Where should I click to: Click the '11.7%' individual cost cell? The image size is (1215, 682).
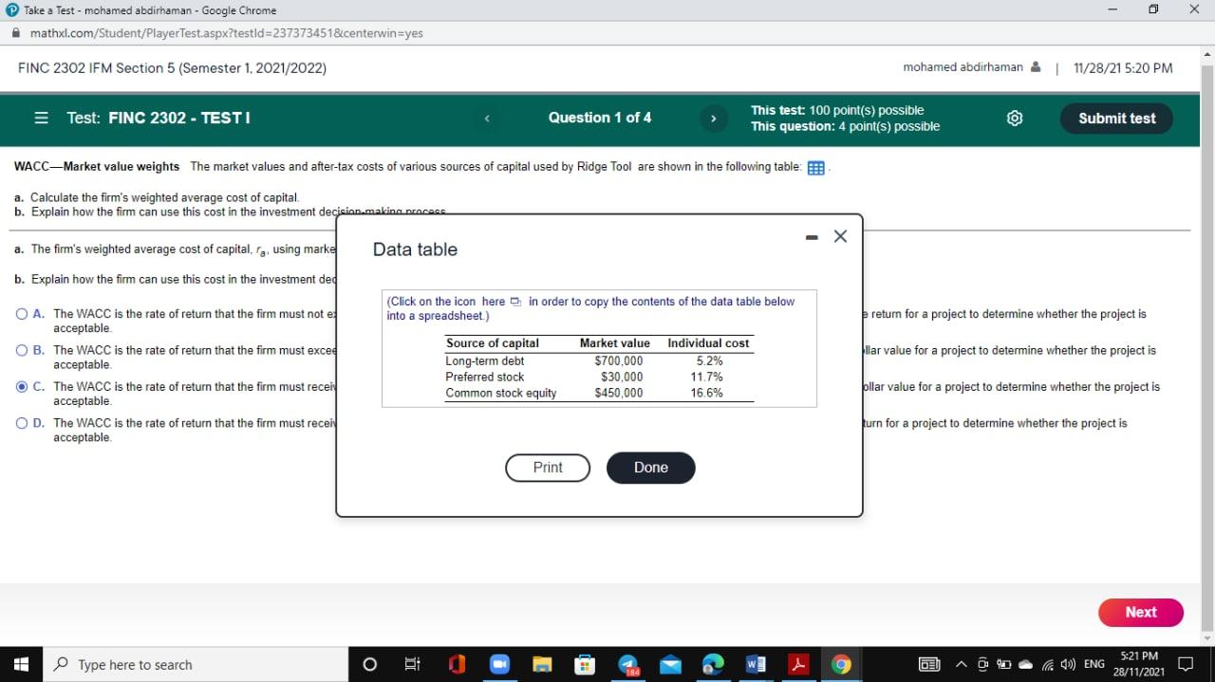pyautogui.click(x=707, y=378)
